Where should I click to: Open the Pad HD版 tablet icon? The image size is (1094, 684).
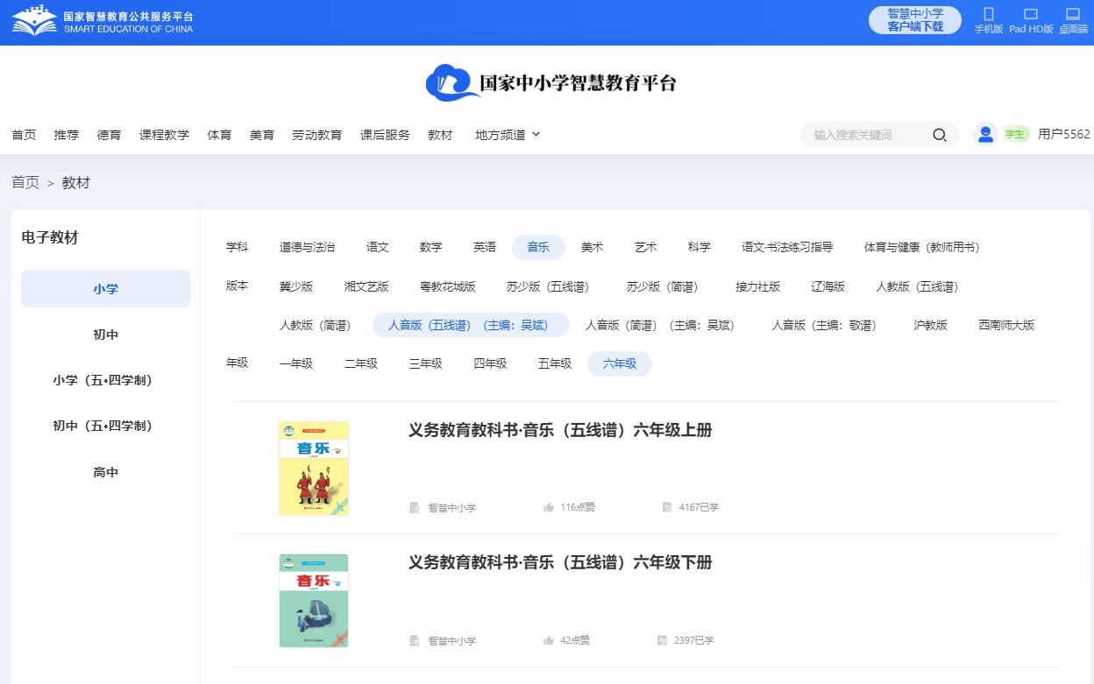(x=1031, y=14)
